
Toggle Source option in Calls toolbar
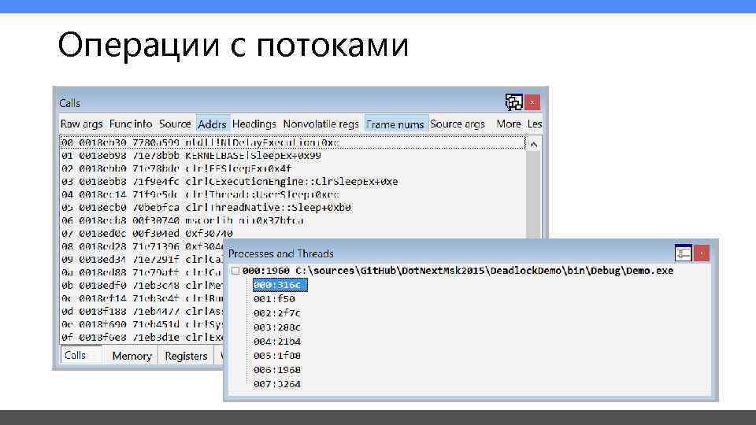tap(175, 124)
